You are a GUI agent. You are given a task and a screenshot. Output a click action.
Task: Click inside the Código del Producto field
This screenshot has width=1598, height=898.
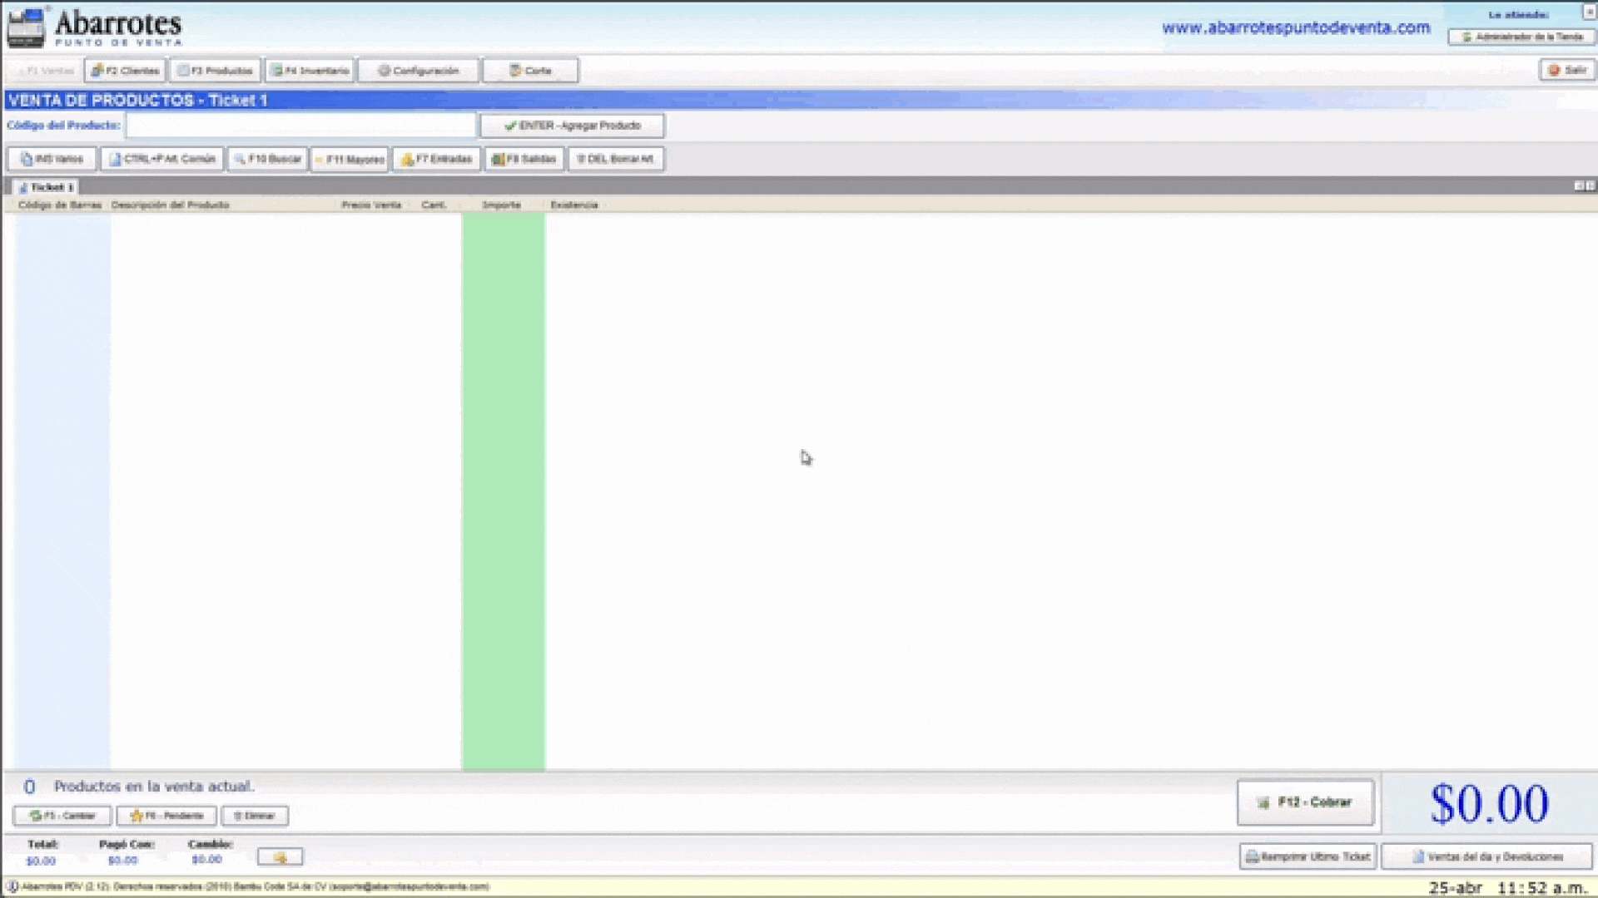[x=300, y=125]
